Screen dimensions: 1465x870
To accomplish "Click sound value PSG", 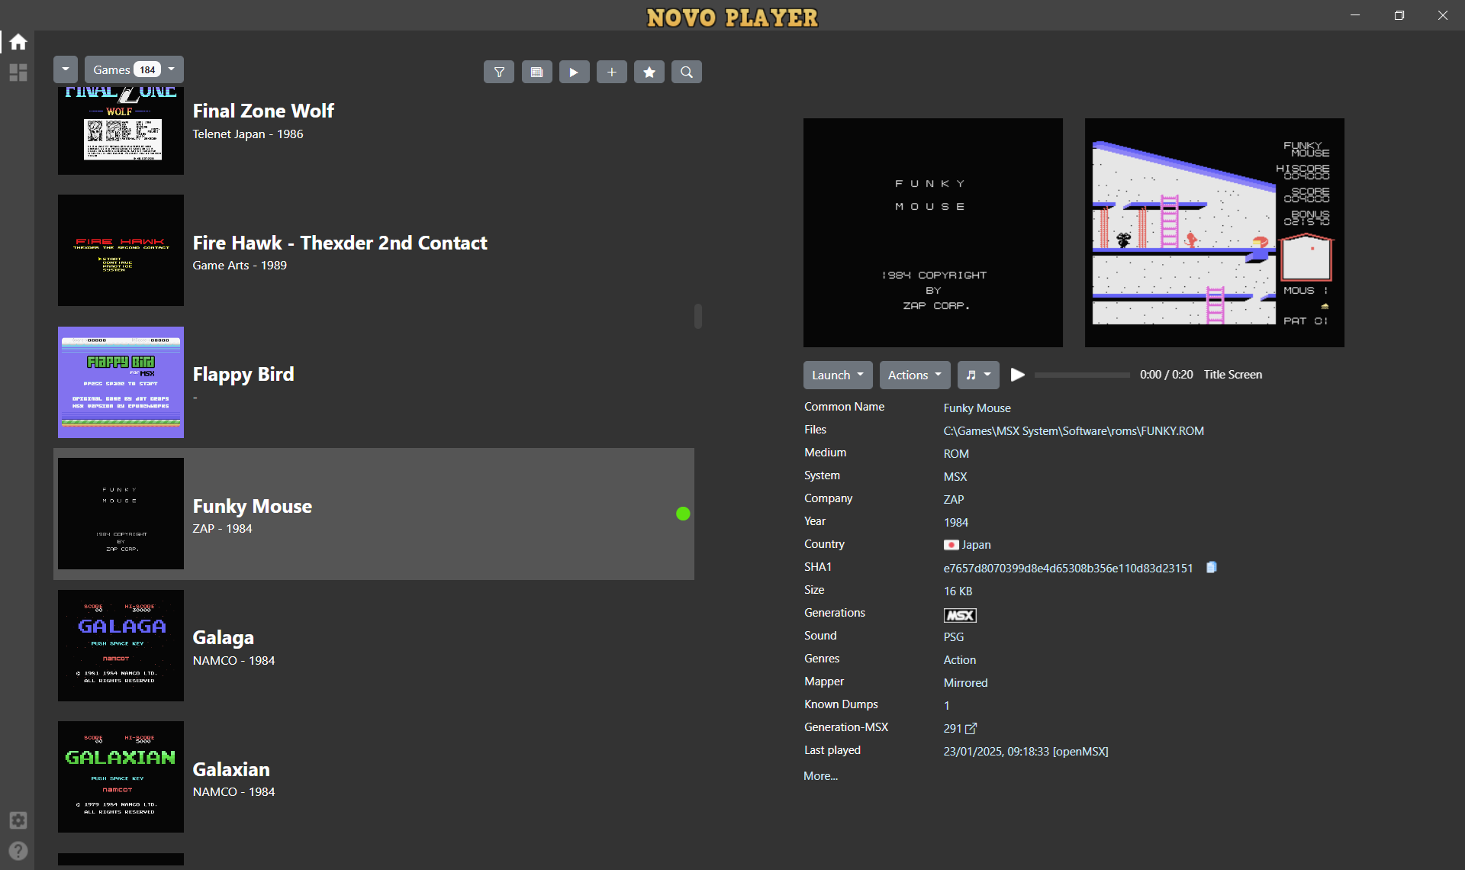I will coord(954,636).
